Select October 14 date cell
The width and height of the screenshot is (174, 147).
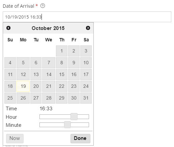point(49,74)
